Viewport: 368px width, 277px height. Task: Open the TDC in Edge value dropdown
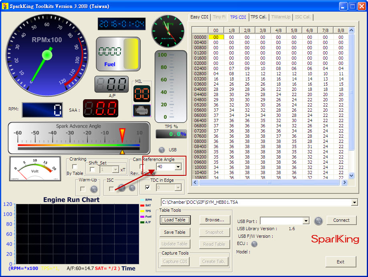coord(178,187)
